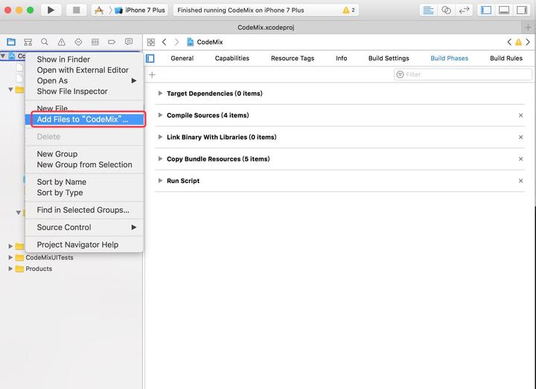Choose Sort by Type

tap(84, 193)
